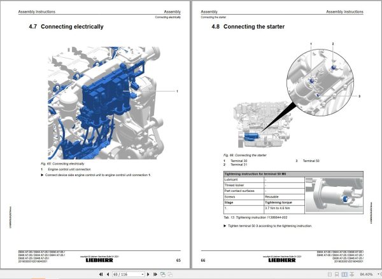
Task: Switch to single page view
Action: click(x=330, y=275)
